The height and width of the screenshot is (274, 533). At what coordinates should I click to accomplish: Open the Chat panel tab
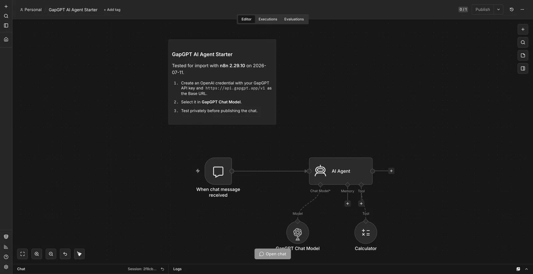click(21, 269)
